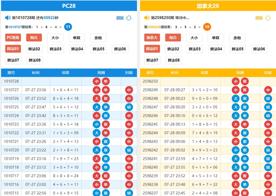The height and width of the screenshot is (196, 276).
Task: Switch to 组合 mode in 加拿大28
Action: point(173,38)
